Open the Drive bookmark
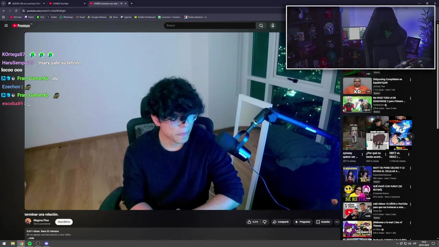This screenshot has width=439, height=247. pos(113,17)
